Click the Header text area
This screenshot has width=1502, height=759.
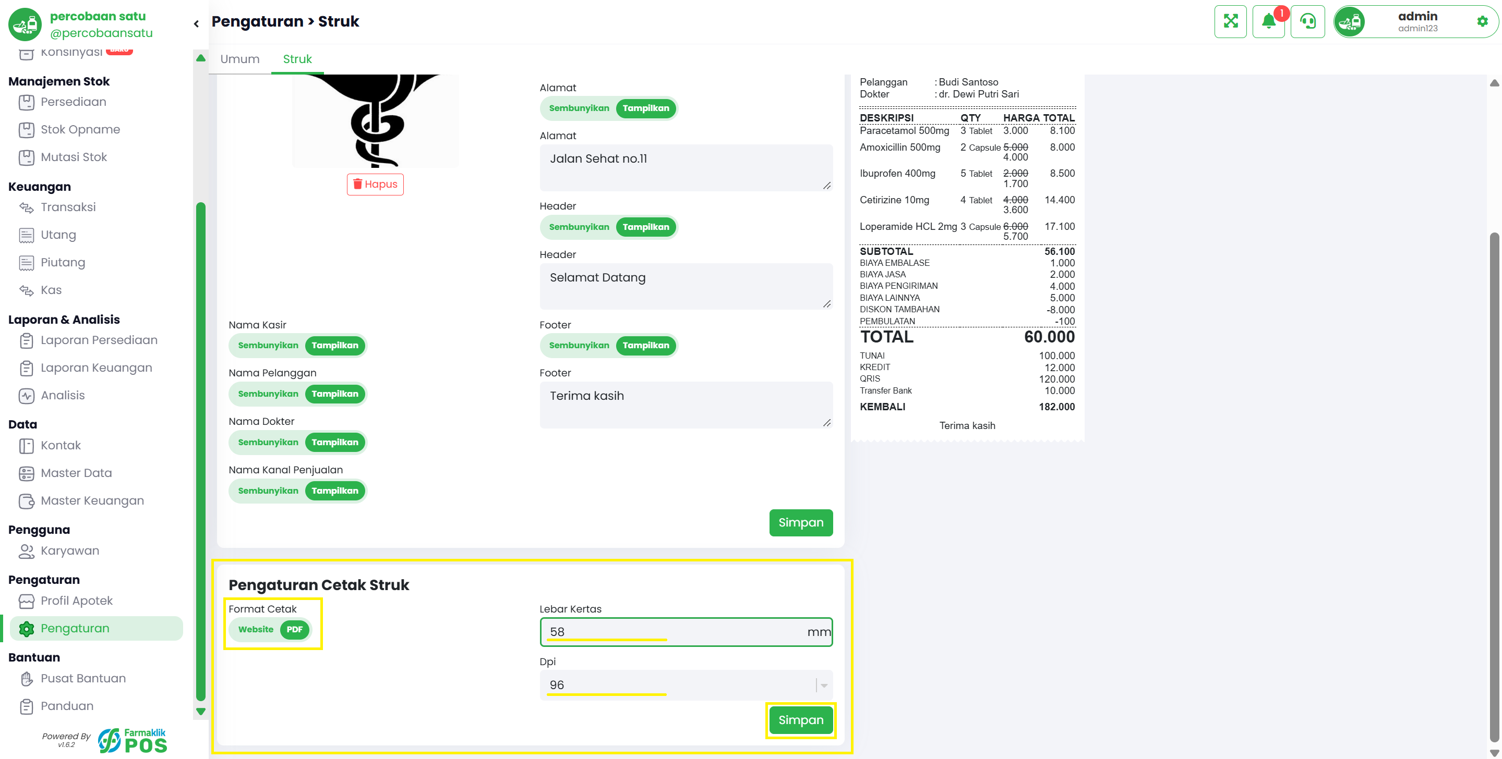click(686, 287)
